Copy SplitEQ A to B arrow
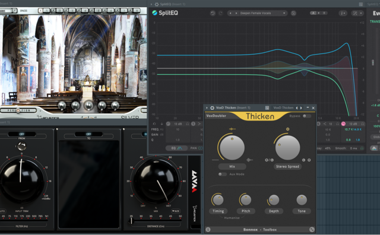Screen dimensions: 380x235 [319, 13]
